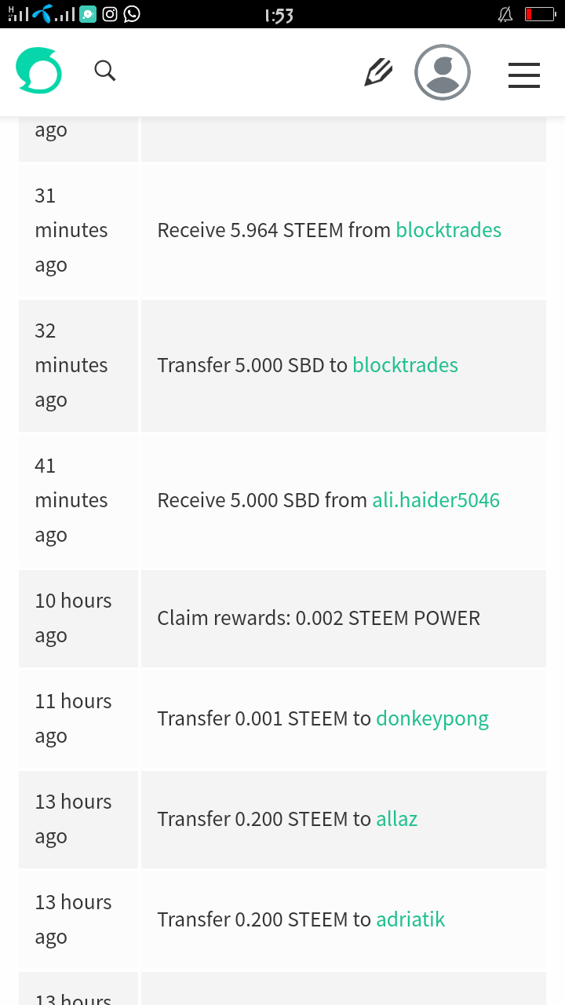The image size is (565, 1005).
Task: Select the Claim rewards 0.002 STEEM POWER row
Action: coord(319,618)
